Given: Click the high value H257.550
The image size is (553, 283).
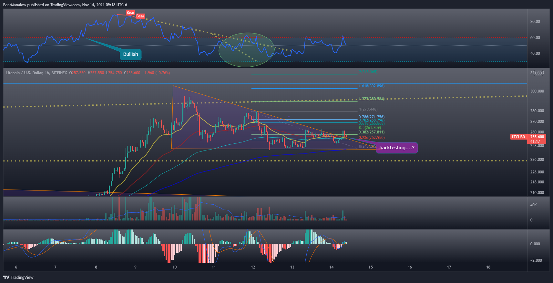Looking at the screenshot, I should point(96,73).
